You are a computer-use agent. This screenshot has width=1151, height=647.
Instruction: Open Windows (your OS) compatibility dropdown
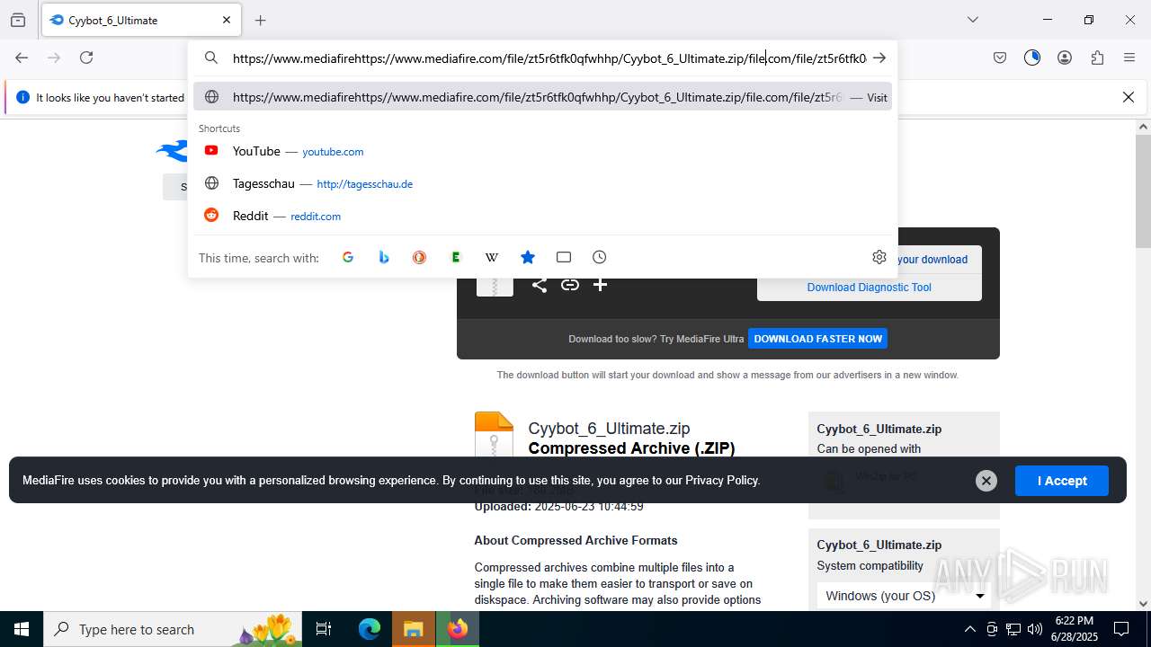[x=904, y=596]
